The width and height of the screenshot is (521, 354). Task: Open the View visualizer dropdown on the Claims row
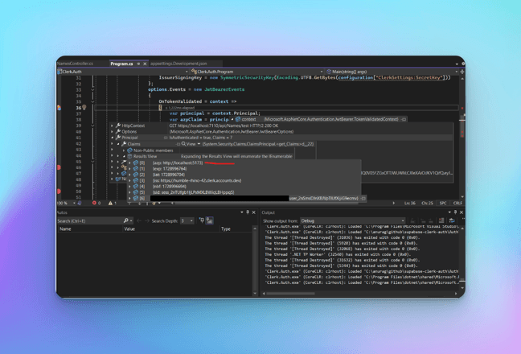pos(199,144)
